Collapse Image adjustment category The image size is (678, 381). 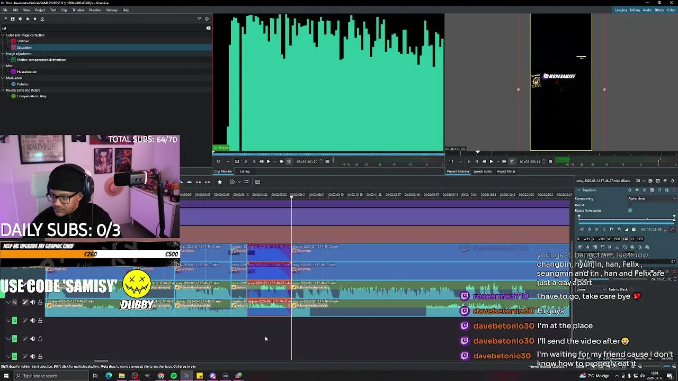(3, 53)
